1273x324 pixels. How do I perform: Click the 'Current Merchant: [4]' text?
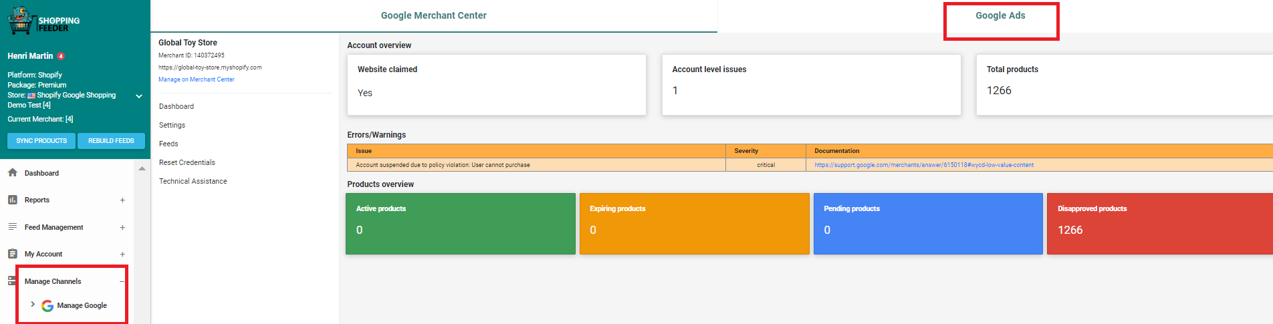tap(40, 119)
